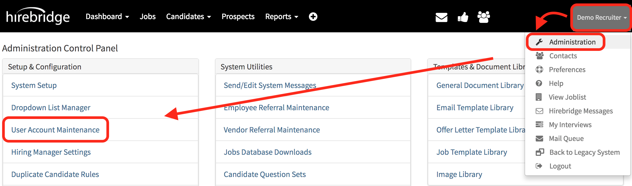Select Back to Legacy System

584,152
